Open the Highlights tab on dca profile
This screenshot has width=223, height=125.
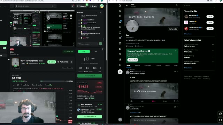pyautogui.click(x=148, y=66)
